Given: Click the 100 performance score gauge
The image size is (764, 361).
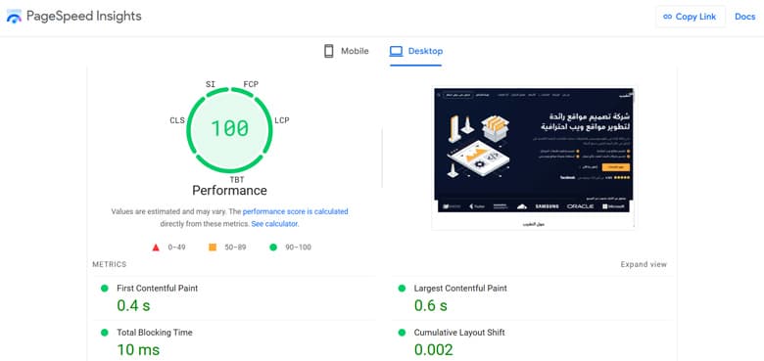Looking at the screenshot, I should (229, 129).
